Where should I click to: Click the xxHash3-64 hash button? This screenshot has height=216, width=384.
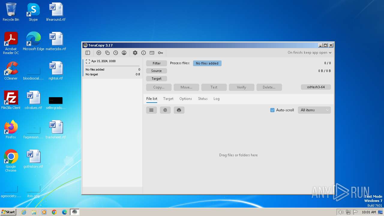coord(316,87)
